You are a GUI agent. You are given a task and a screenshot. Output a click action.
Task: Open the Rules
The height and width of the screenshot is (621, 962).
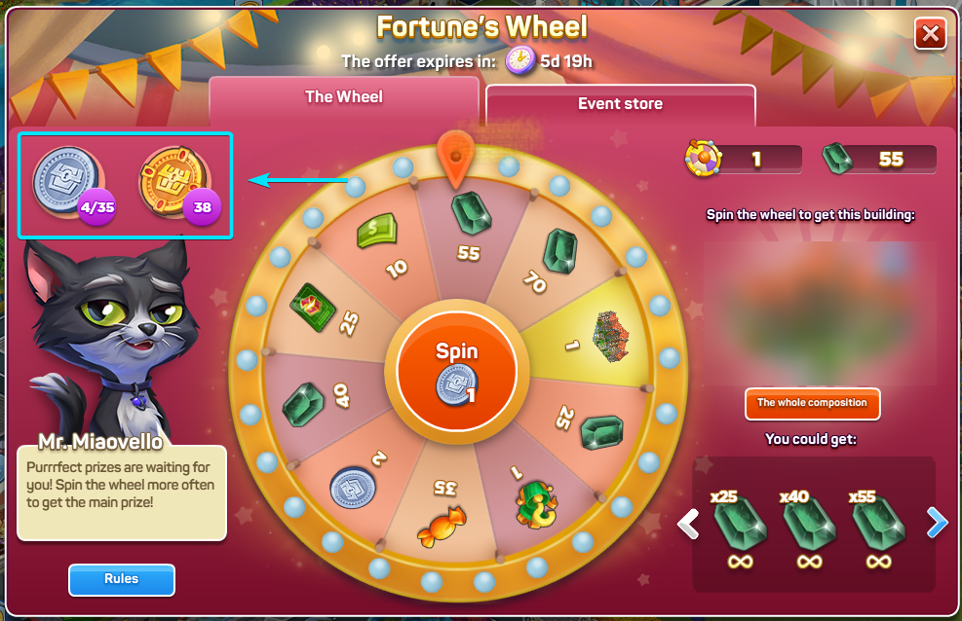click(122, 579)
